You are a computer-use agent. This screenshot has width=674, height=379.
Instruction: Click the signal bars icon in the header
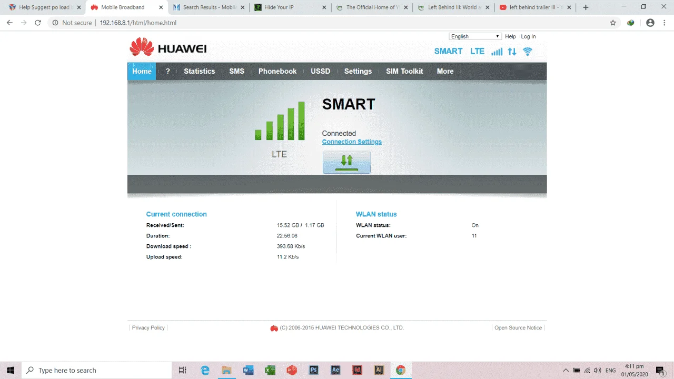pyautogui.click(x=497, y=52)
